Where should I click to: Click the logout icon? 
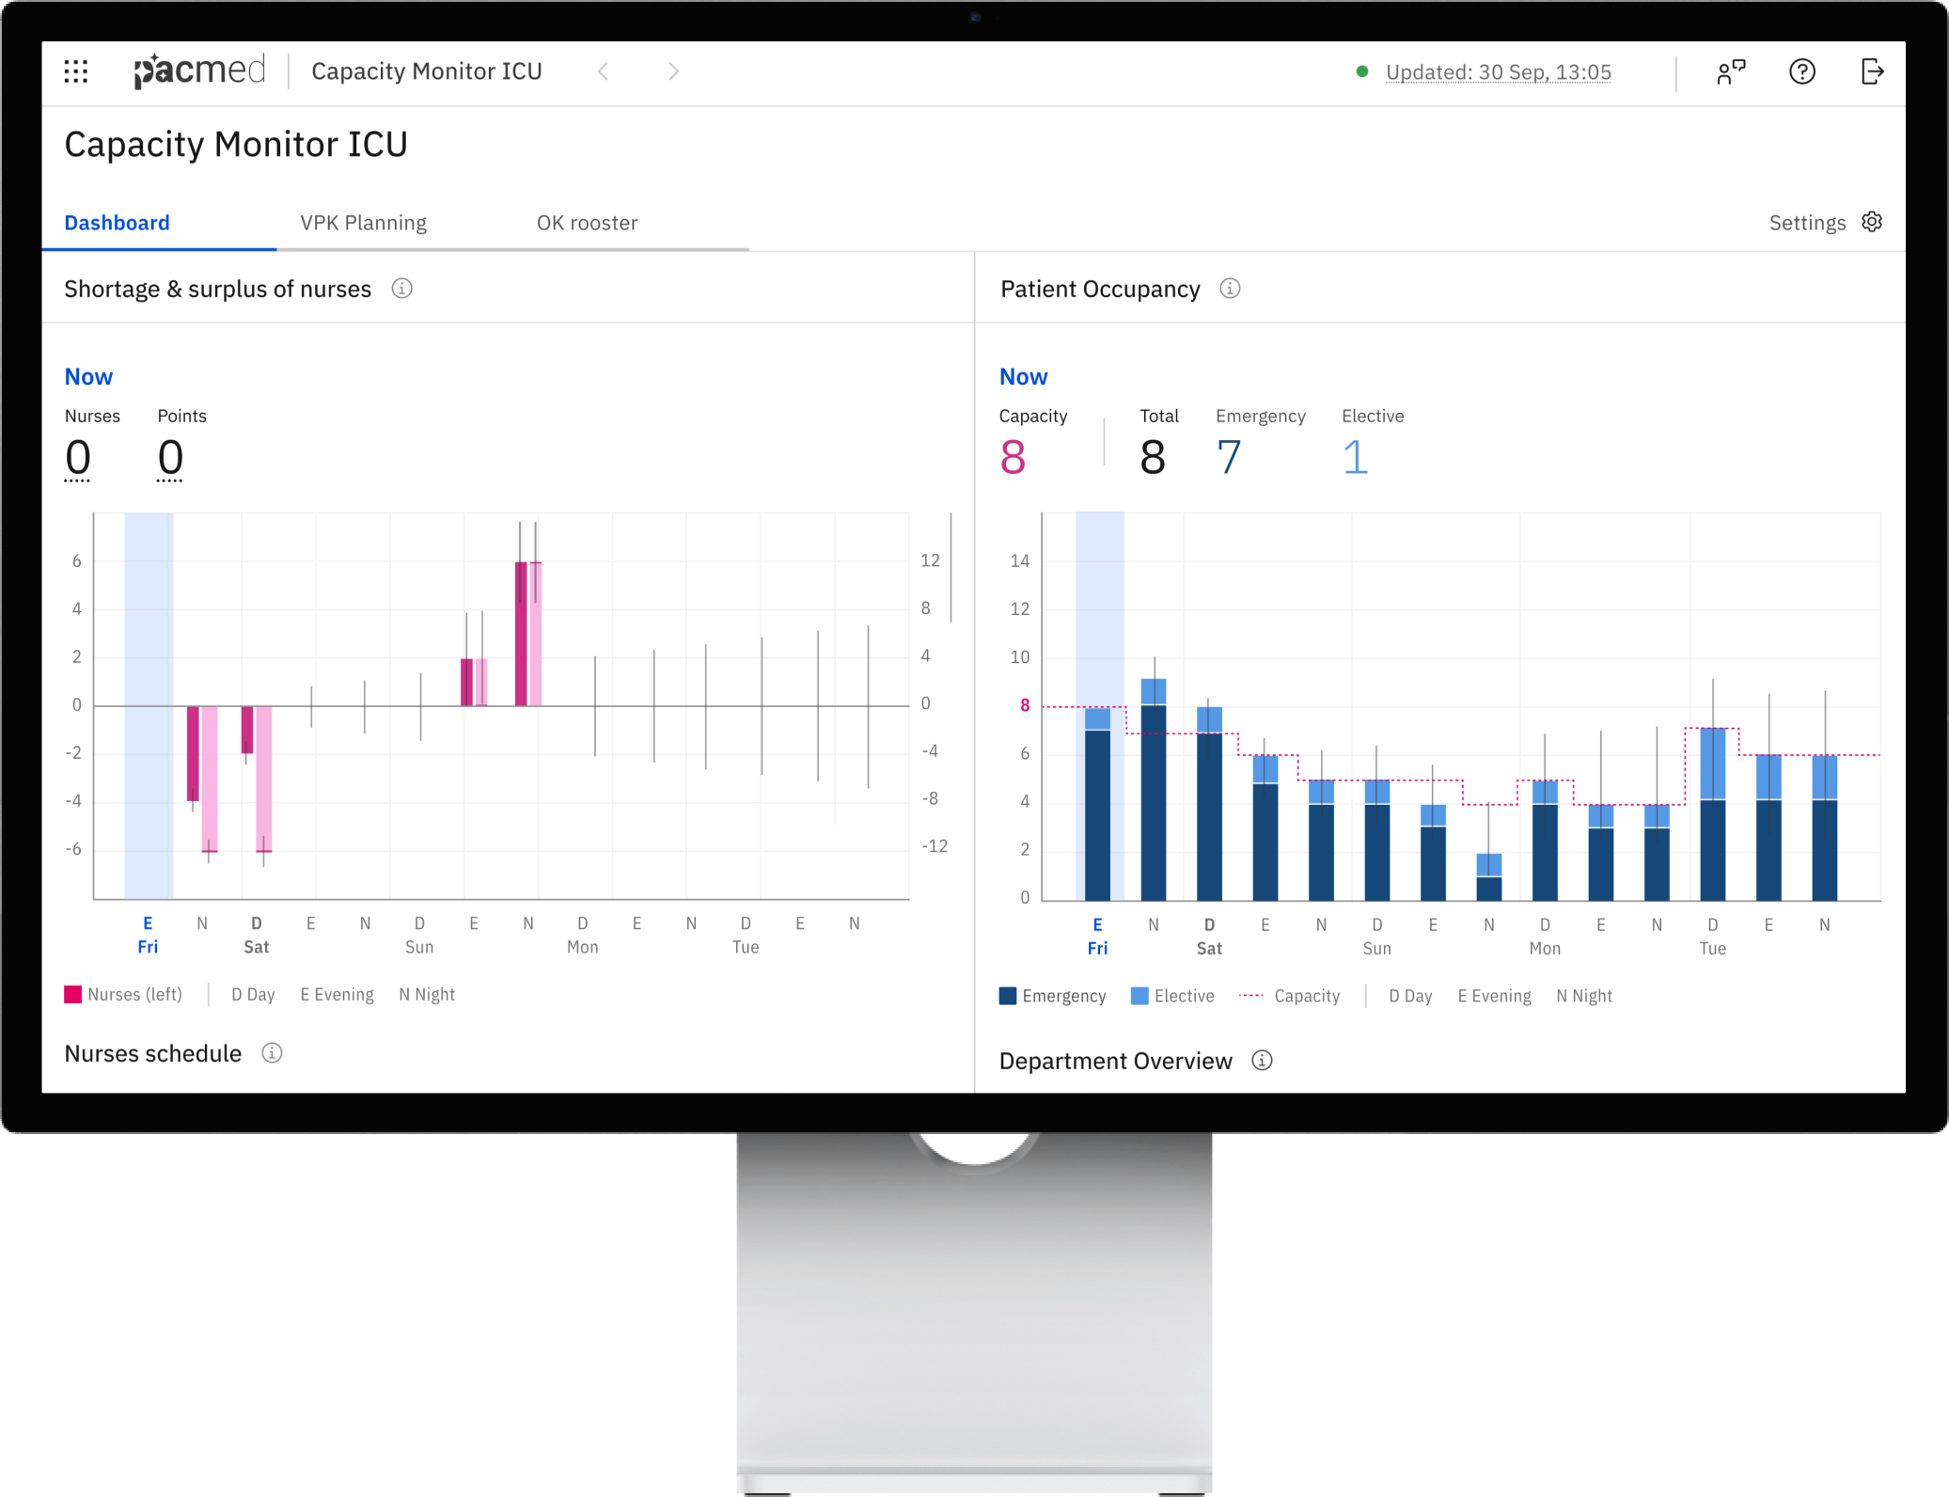tap(1872, 71)
